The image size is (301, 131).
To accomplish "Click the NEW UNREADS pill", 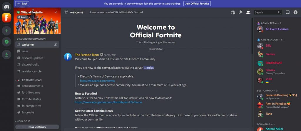I will [x=37, y=127].
